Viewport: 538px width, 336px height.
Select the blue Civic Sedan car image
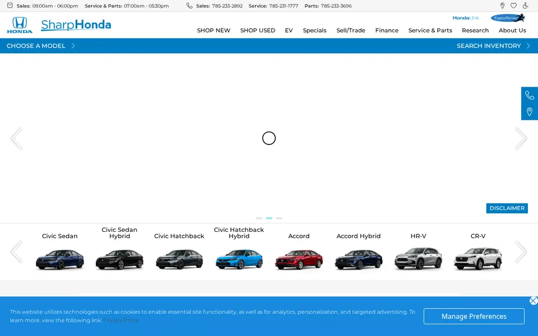point(60,259)
